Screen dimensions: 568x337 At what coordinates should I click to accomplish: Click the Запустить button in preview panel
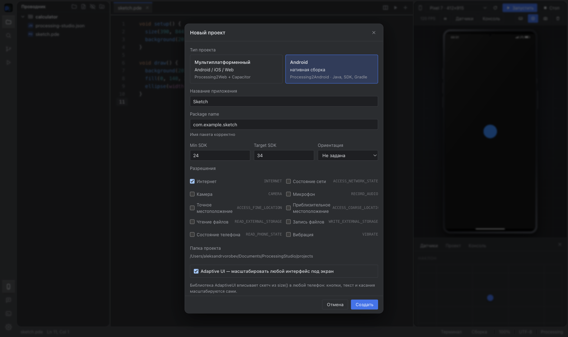(x=520, y=8)
